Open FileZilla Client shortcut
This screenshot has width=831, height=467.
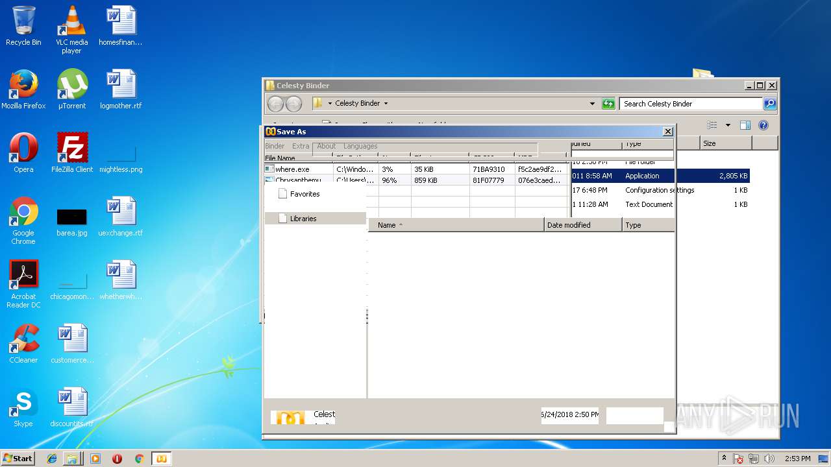click(71, 153)
